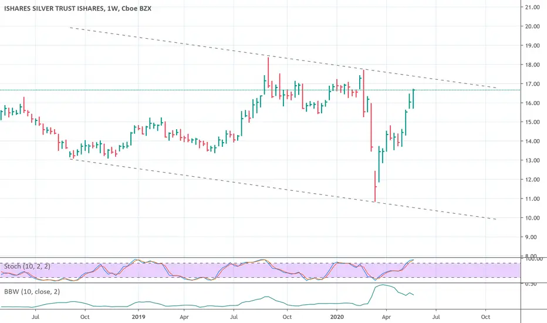
Task: Click the 15.00 price axis label
Action: point(532,122)
